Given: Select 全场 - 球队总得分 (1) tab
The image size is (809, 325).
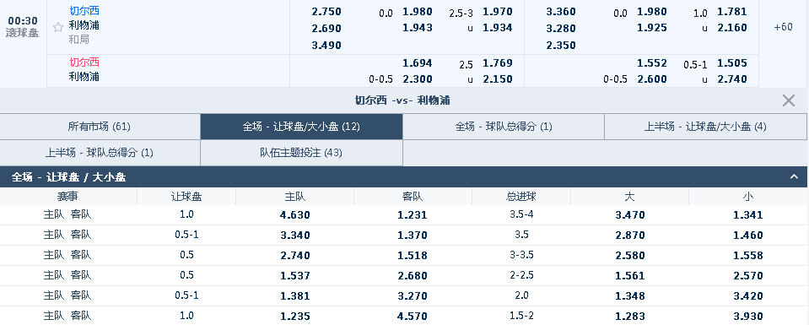Looking at the screenshot, I should 504,127.
